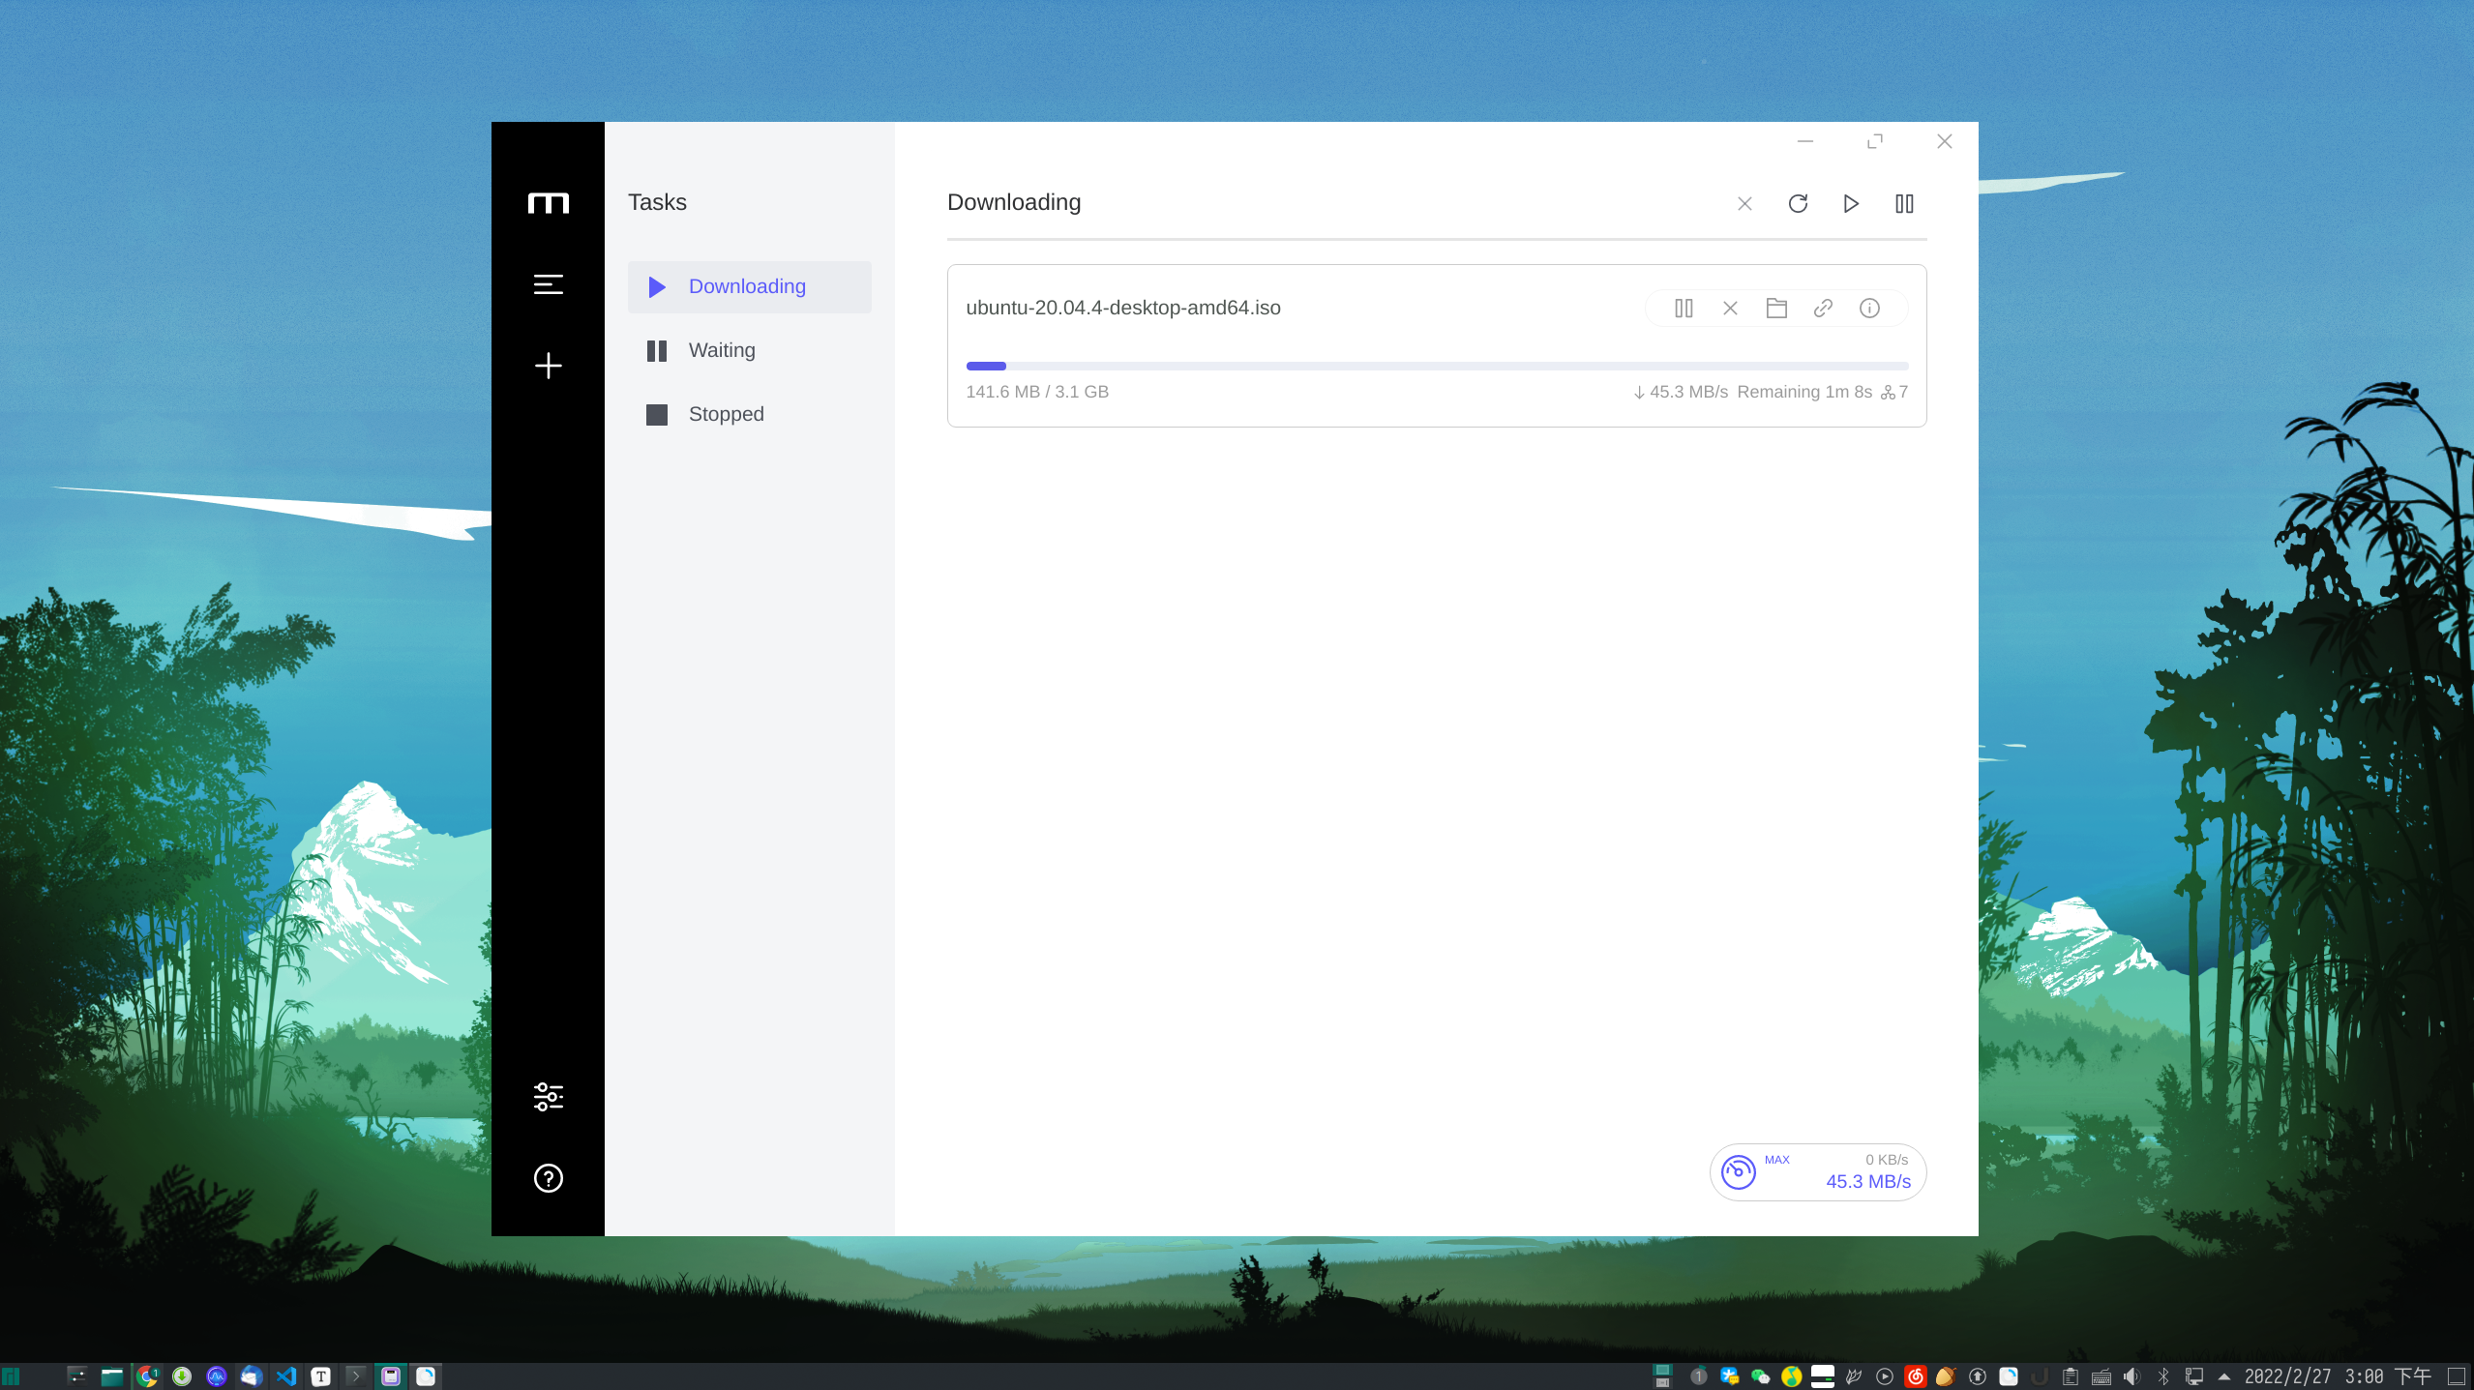Open the help question mark icon
This screenshot has height=1390, width=2474.
click(548, 1178)
